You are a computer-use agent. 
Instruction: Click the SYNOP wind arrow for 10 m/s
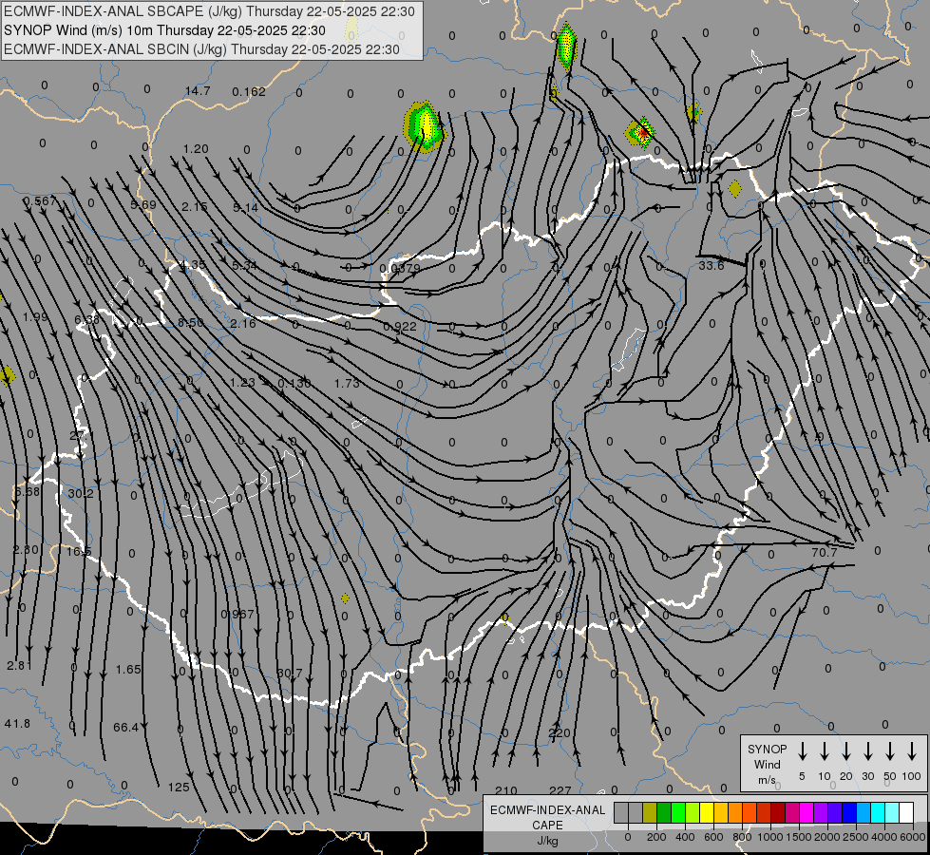[x=825, y=751]
